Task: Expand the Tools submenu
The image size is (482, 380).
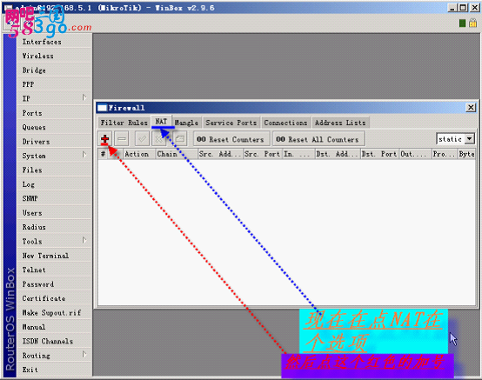Action: pos(55,242)
